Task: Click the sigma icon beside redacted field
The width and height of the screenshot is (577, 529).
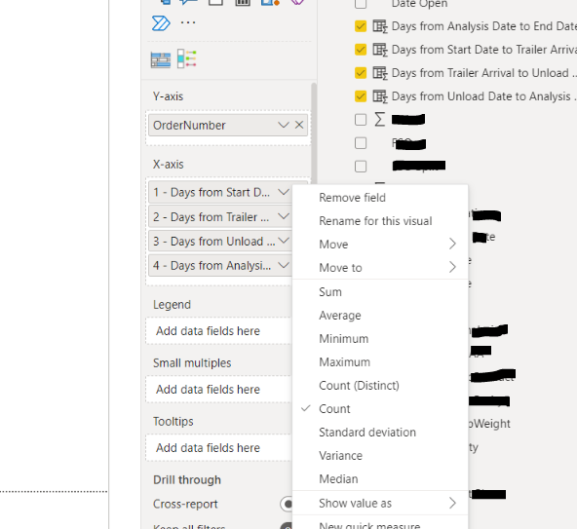Action: pos(380,120)
